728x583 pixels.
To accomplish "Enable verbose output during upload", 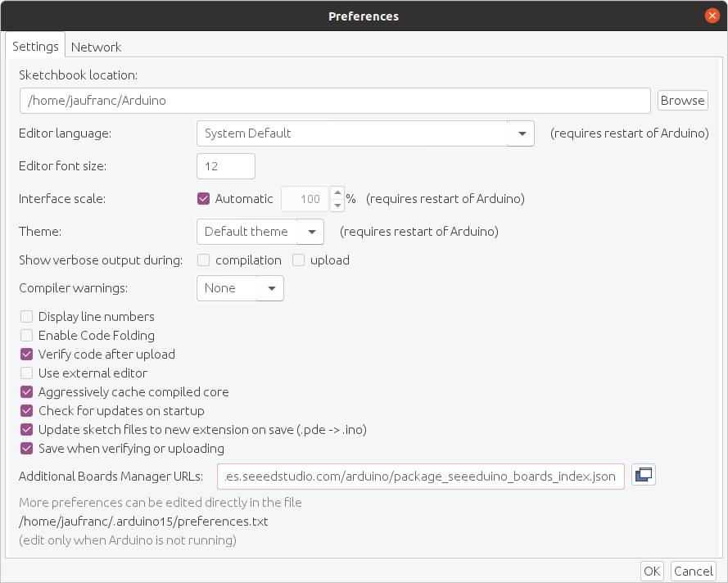I will click(299, 260).
